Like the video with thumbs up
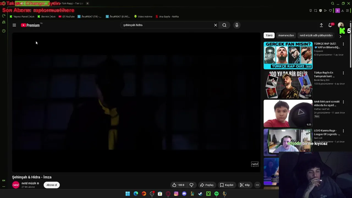This screenshot has width=352, height=198. click(x=178, y=185)
